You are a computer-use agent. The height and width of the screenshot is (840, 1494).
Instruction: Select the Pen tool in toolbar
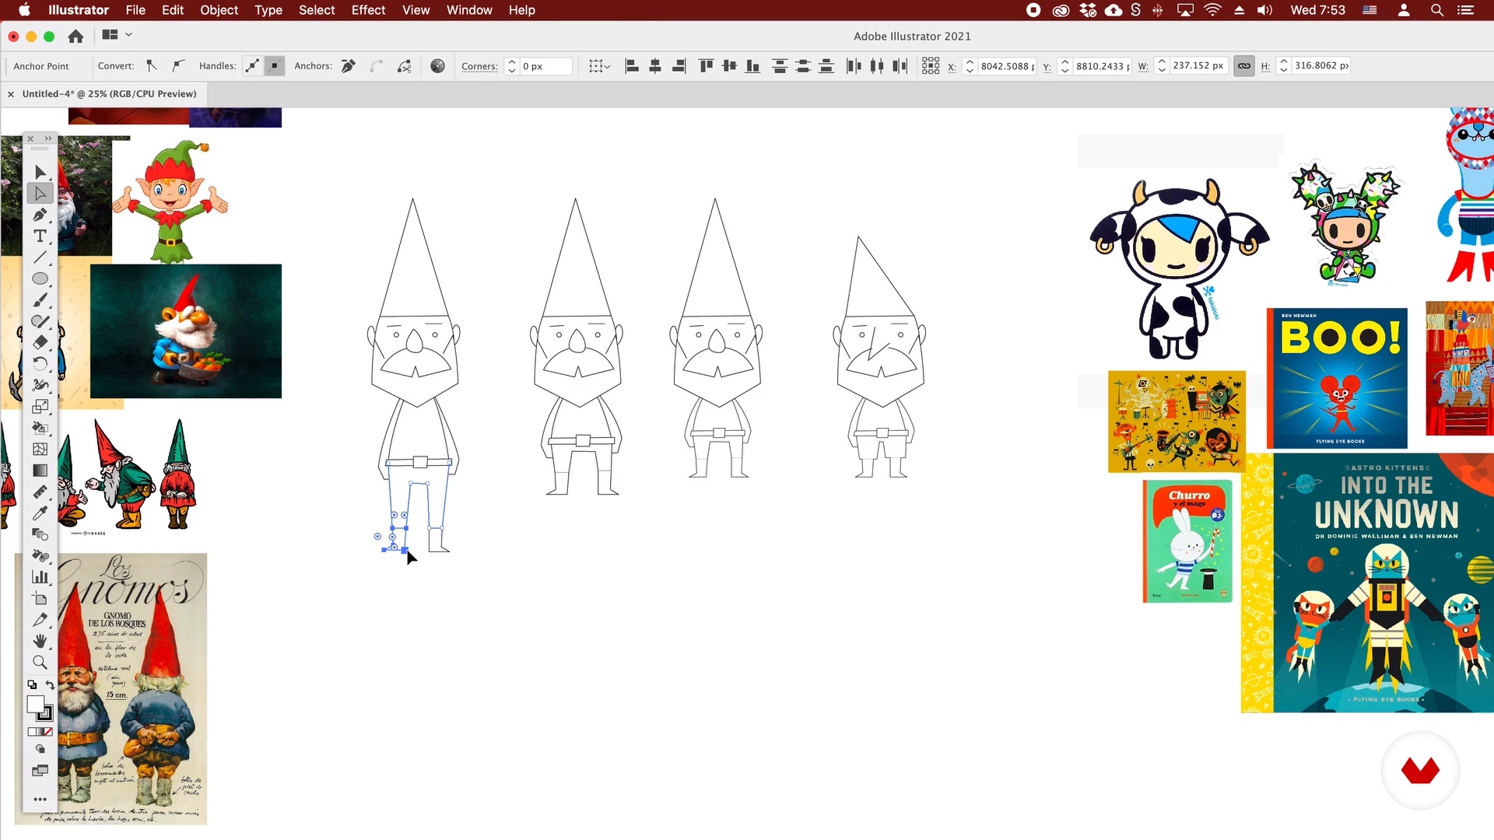tap(40, 215)
